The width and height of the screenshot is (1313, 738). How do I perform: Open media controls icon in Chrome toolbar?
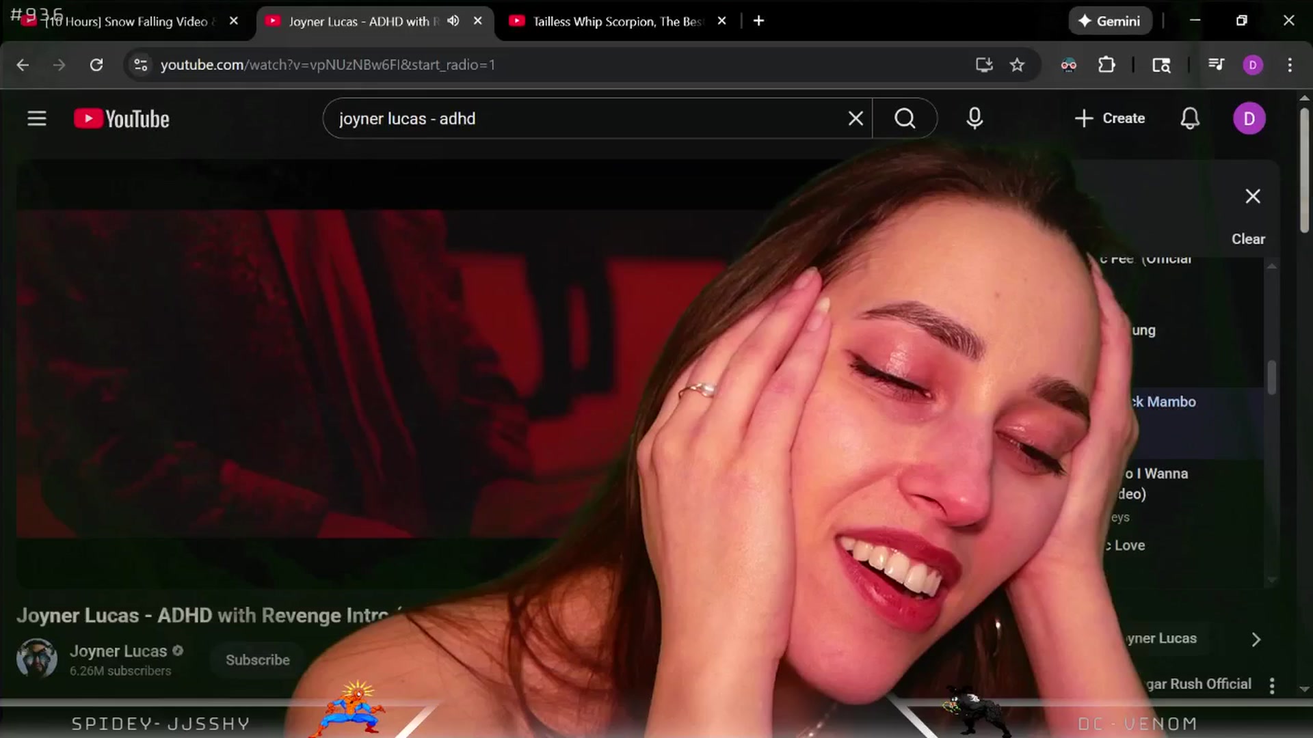click(x=1217, y=65)
